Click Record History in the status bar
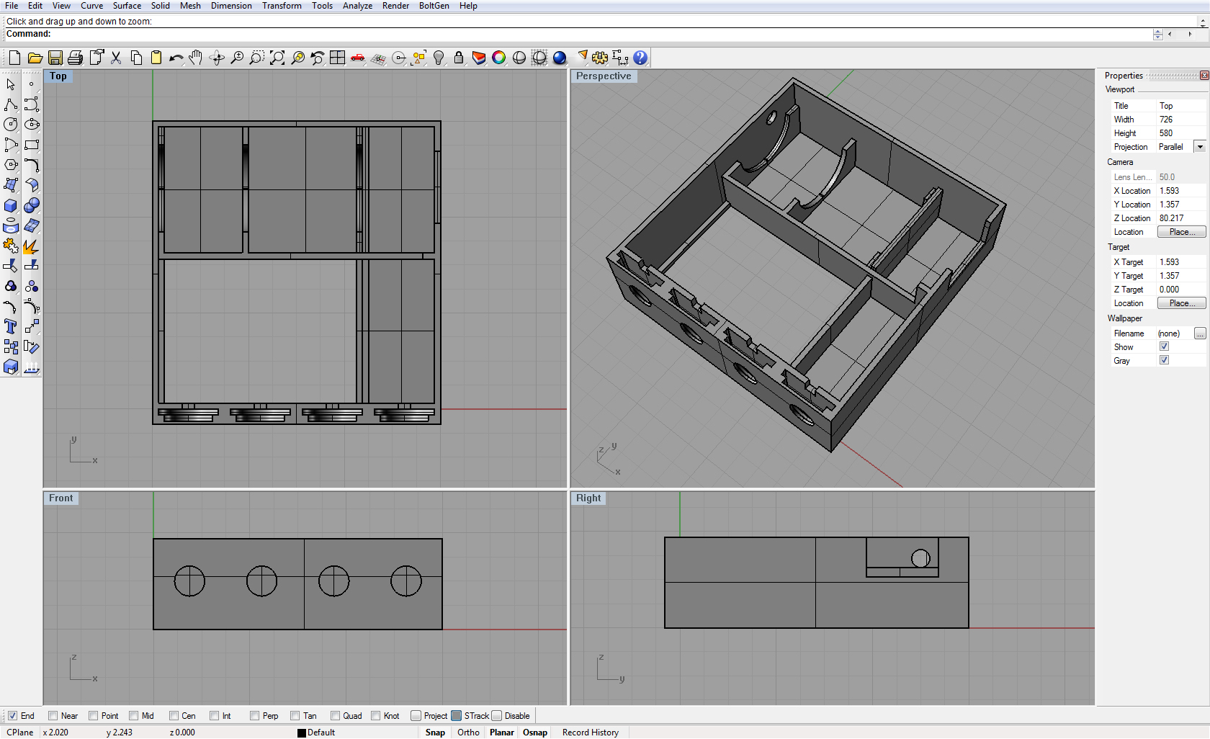The height and width of the screenshot is (739, 1210). [x=591, y=733]
